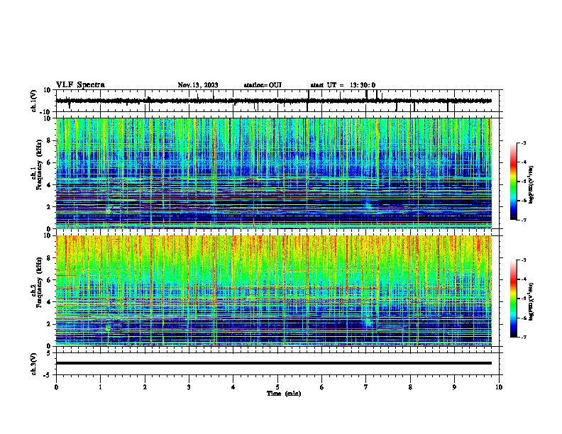Click the flat black ch.3 voltage trace
This screenshot has height=434, width=562.
274,363
